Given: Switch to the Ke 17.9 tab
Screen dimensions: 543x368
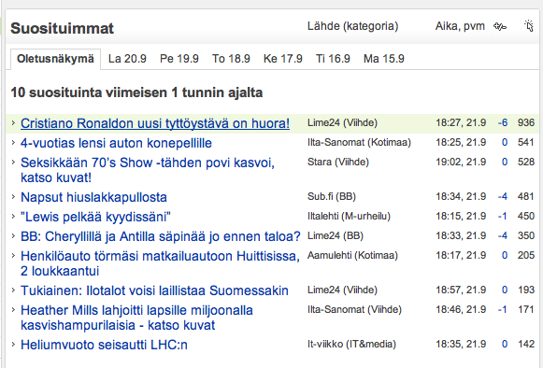Looking at the screenshot, I should pos(282,59).
